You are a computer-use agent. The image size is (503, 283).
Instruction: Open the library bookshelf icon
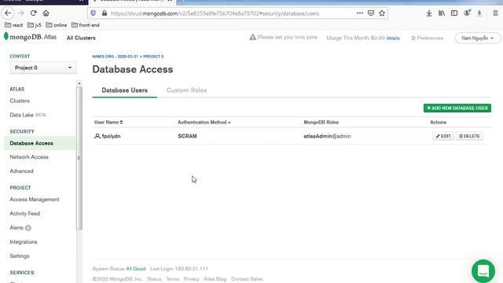[x=442, y=13]
